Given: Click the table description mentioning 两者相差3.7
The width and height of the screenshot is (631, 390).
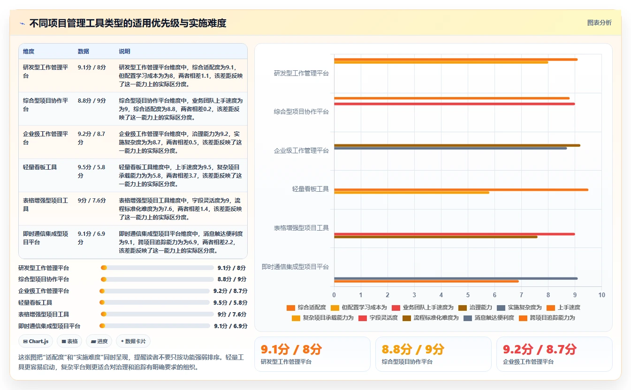Looking at the screenshot, I should coord(181,176).
